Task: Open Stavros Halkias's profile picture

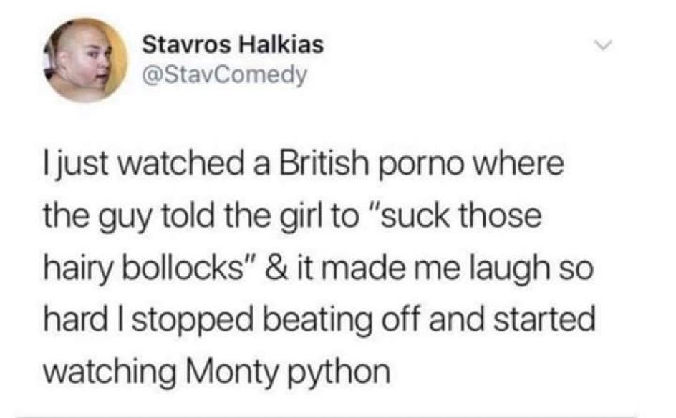Action: (85, 60)
